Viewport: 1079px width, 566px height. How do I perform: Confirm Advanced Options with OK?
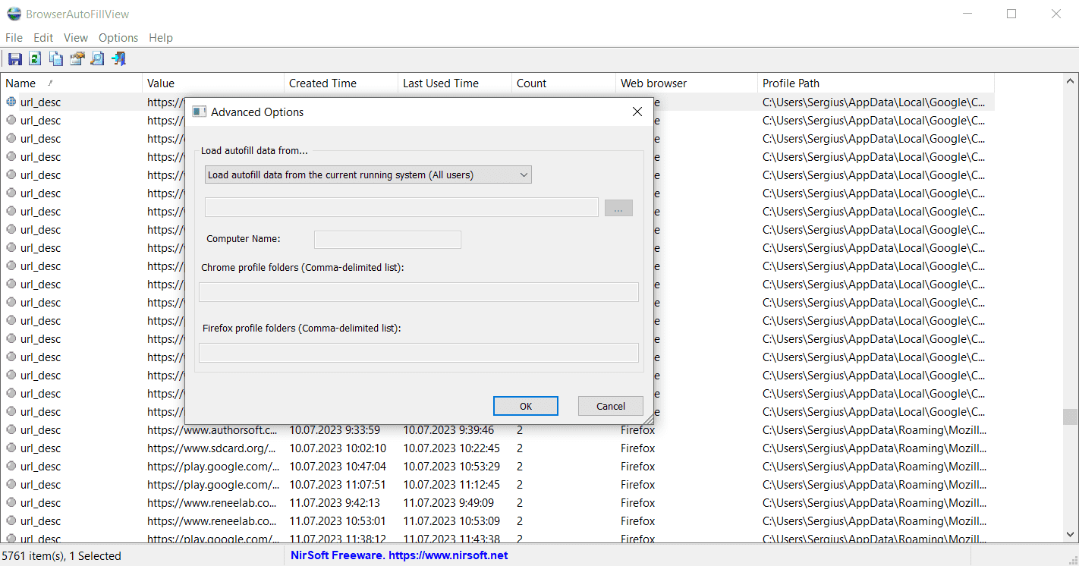(x=526, y=406)
